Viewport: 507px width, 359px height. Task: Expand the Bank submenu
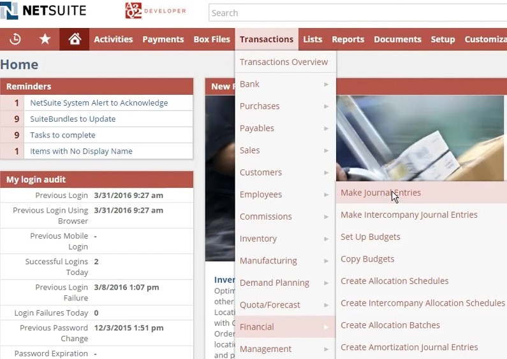click(x=286, y=84)
